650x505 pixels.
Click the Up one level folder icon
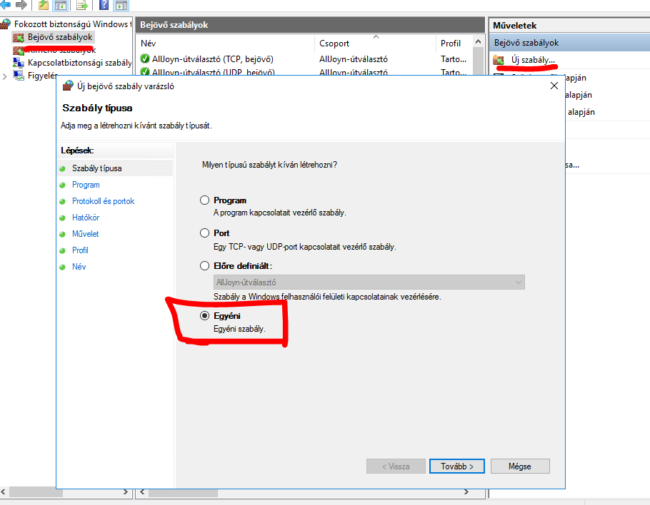[44, 6]
